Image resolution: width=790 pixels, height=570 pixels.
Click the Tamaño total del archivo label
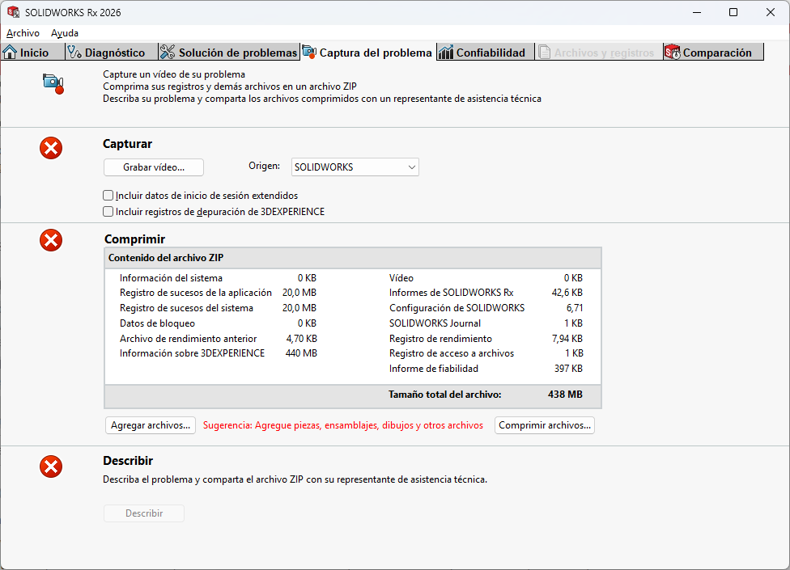click(x=445, y=395)
